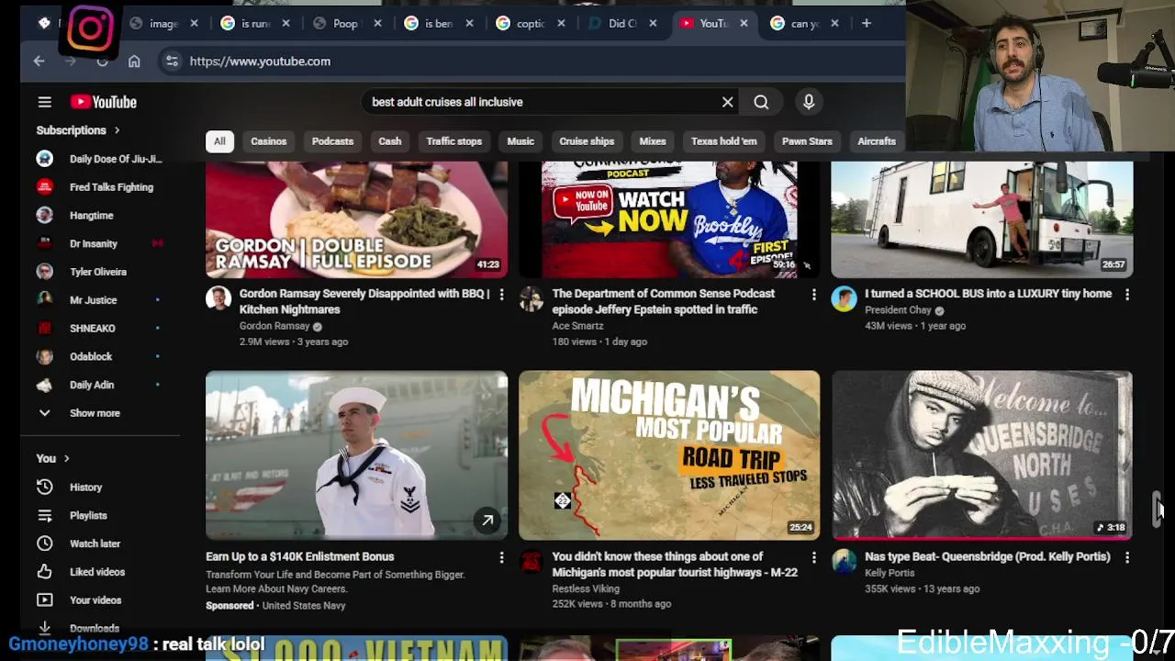Open a new browser tab

pyautogui.click(x=866, y=23)
